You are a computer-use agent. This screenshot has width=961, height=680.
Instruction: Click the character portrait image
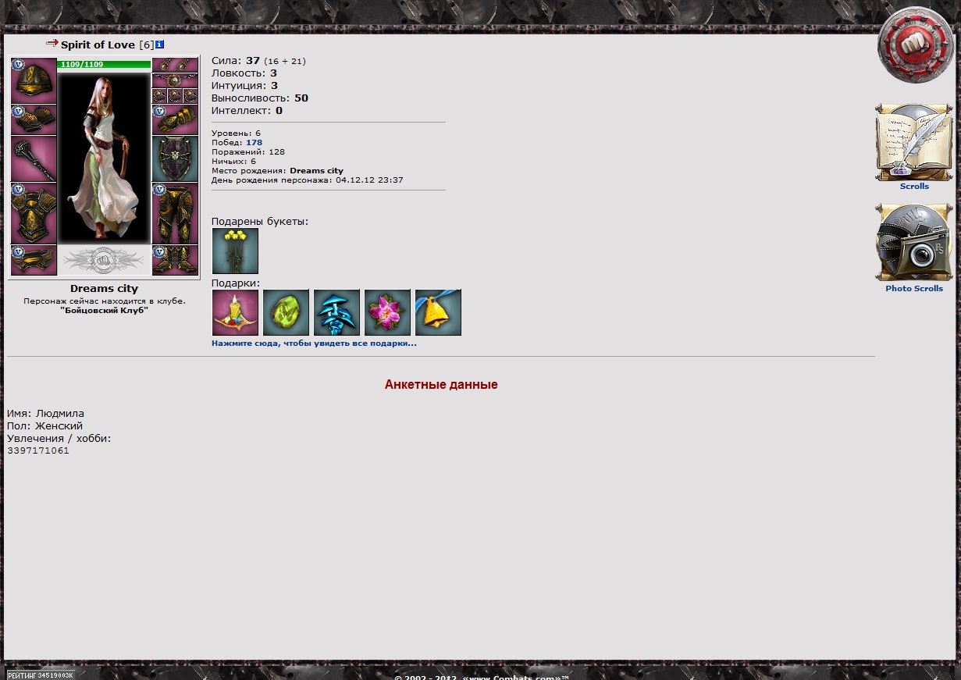(104, 157)
